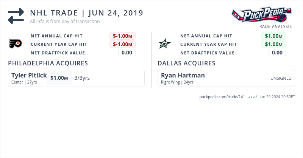This screenshot has height=158, width=303.
Task: Click Dallas's current year cap hit value
Action: point(273,44)
